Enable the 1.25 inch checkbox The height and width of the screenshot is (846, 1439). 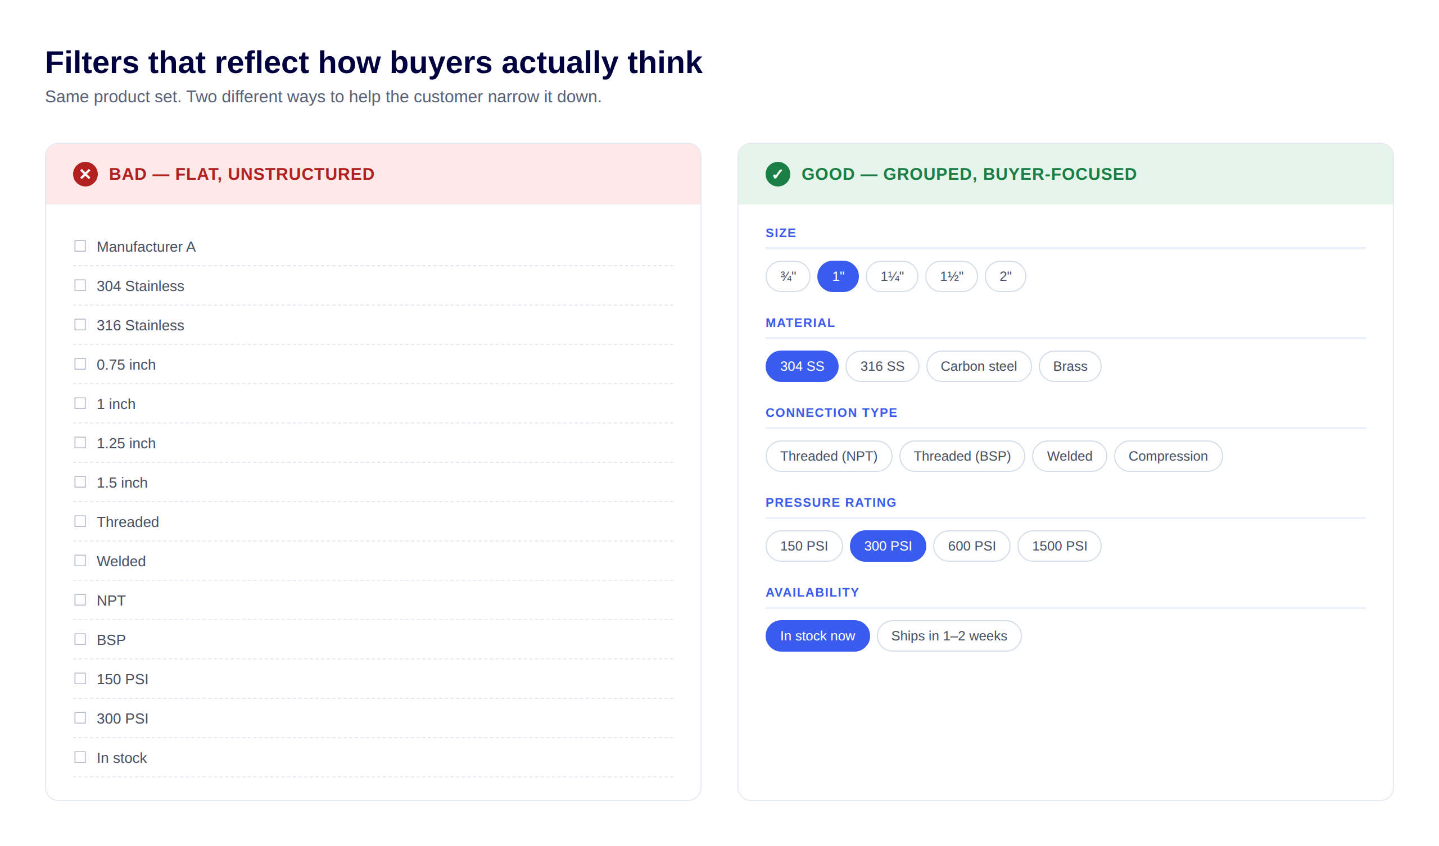[80, 443]
